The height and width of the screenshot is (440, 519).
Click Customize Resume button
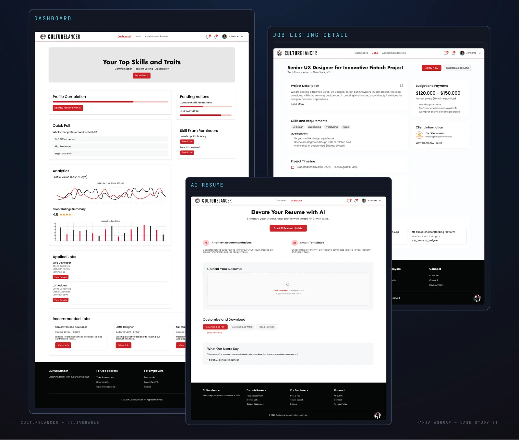click(x=457, y=68)
